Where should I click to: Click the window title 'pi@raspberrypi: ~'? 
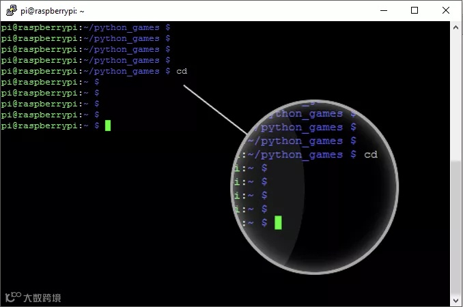tap(53, 11)
